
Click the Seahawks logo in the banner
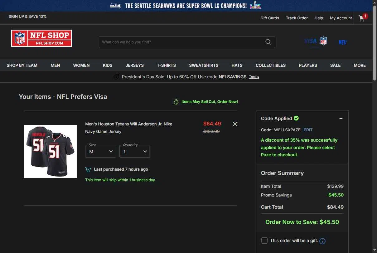click(x=116, y=6)
